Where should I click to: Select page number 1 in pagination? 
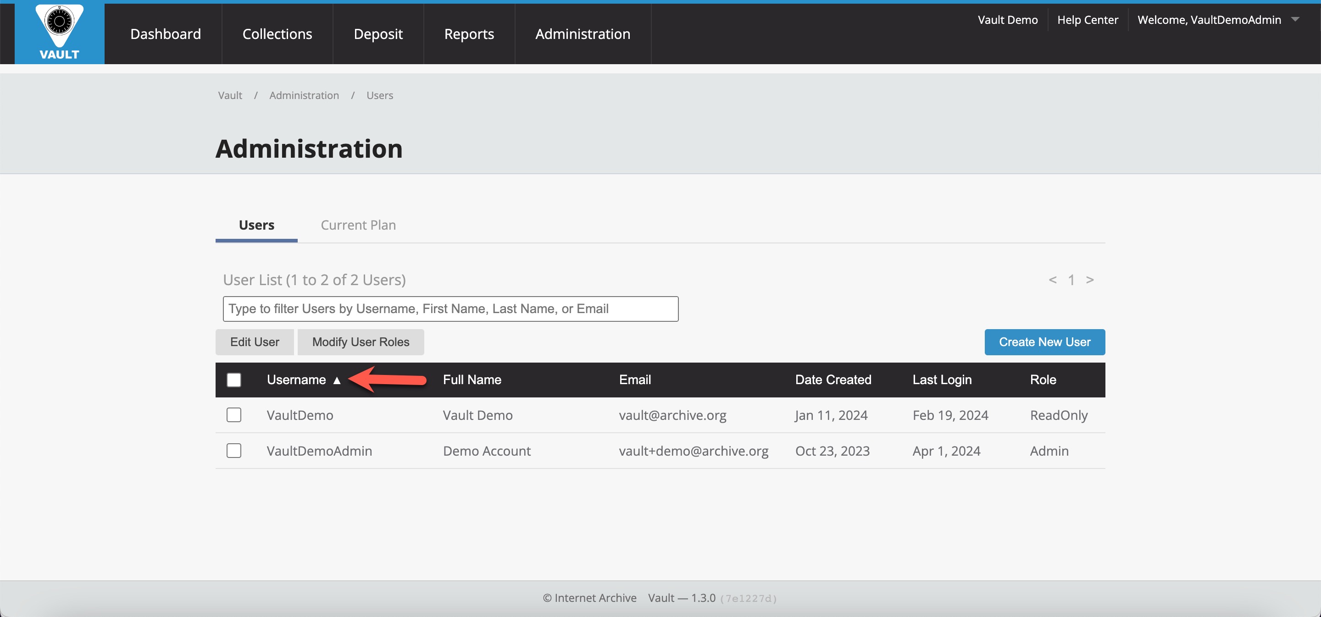[1071, 280]
